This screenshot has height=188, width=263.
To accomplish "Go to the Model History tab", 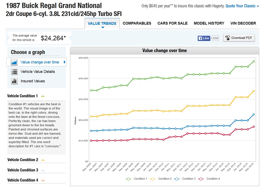I will (x=209, y=23).
